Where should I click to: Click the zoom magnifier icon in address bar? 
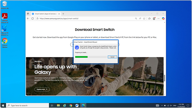(x=136, y=19)
